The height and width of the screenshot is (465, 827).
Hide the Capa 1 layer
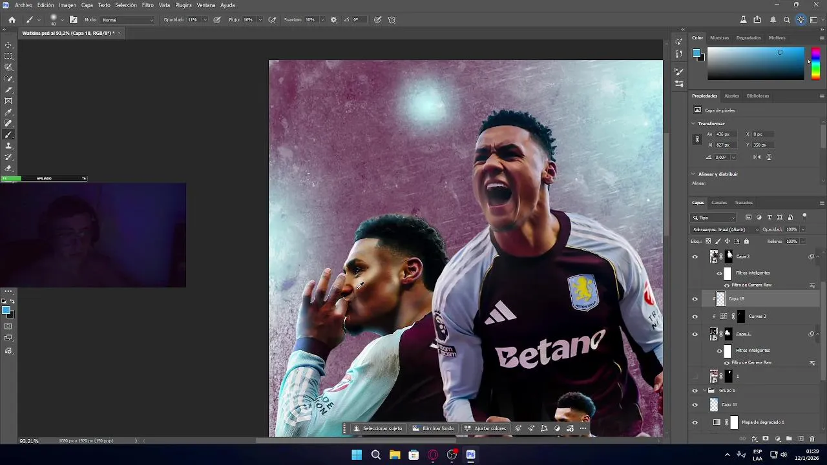[x=695, y=334]
